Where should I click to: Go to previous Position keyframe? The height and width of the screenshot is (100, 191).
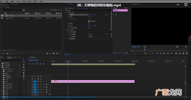(106, 15)
